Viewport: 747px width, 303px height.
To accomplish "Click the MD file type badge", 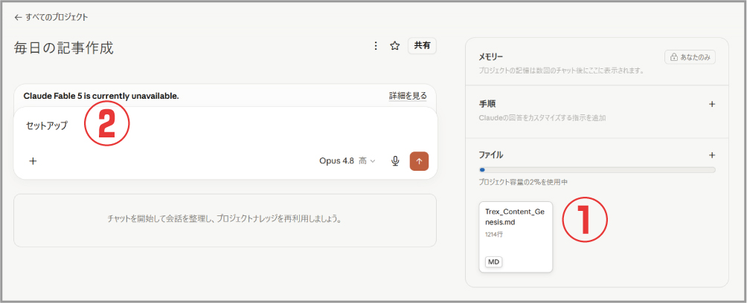I will coord(494,261).
